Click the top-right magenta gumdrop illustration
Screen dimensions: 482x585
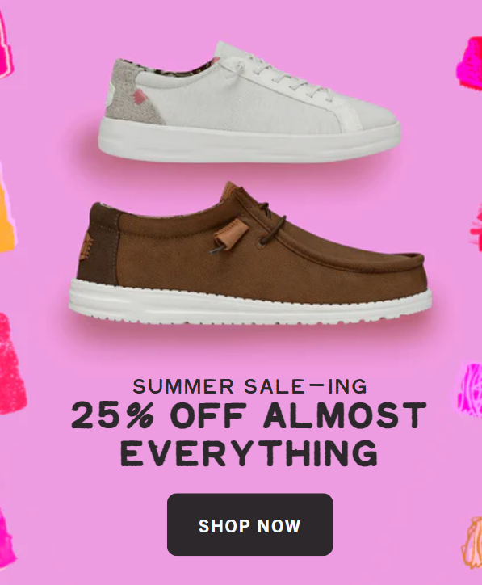click(470, 63)
